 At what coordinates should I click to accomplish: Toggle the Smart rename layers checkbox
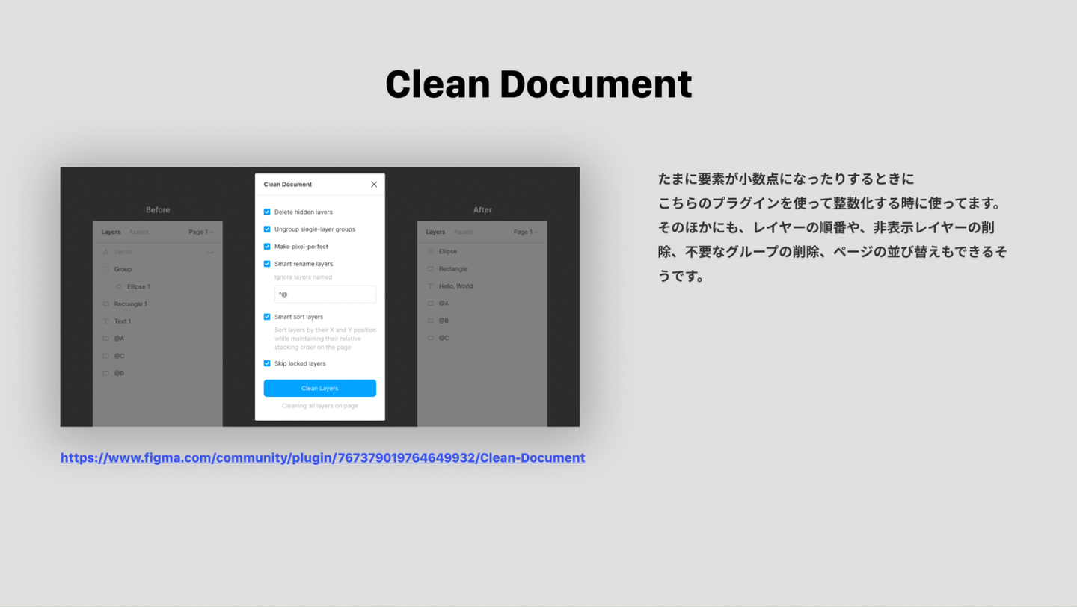tap(267, 264)
